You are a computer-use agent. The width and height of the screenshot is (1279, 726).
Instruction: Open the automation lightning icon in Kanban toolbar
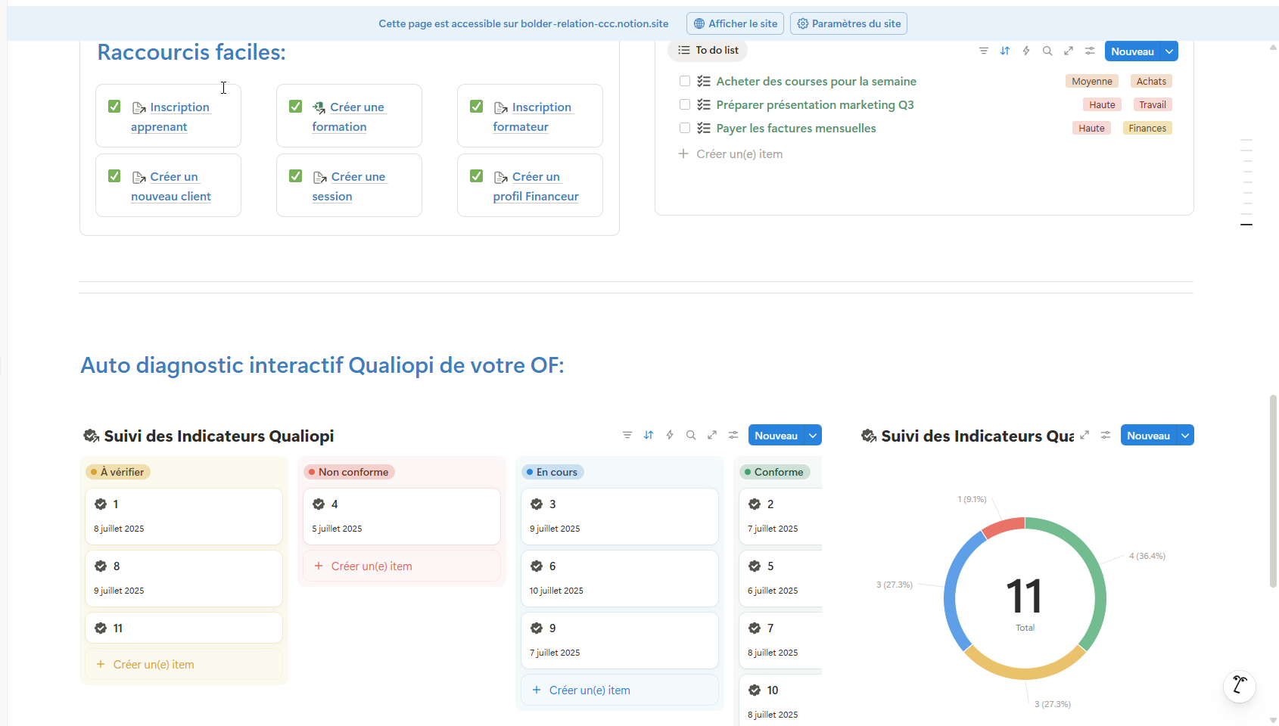(670, 436)
